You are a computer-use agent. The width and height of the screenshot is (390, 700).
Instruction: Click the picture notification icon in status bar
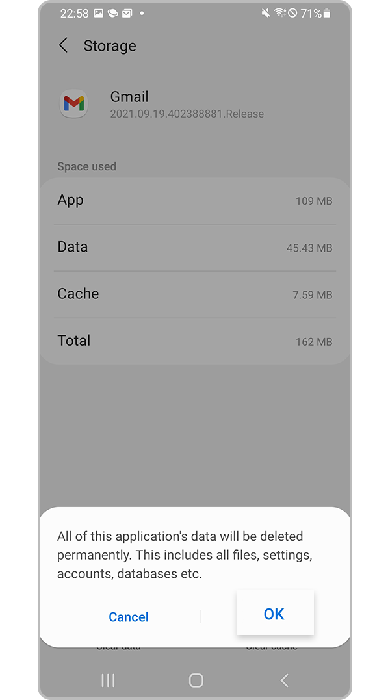(x=98, y=13)
